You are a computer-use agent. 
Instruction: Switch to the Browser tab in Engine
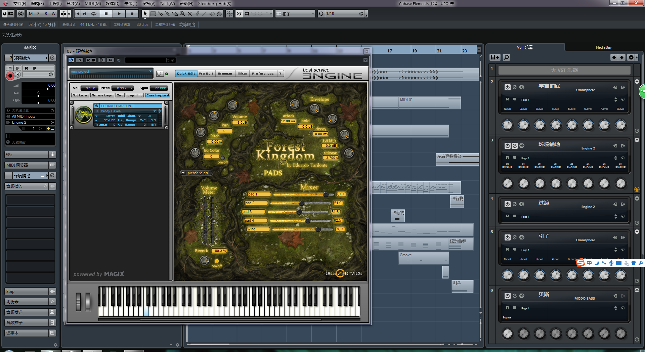(225, 73)
